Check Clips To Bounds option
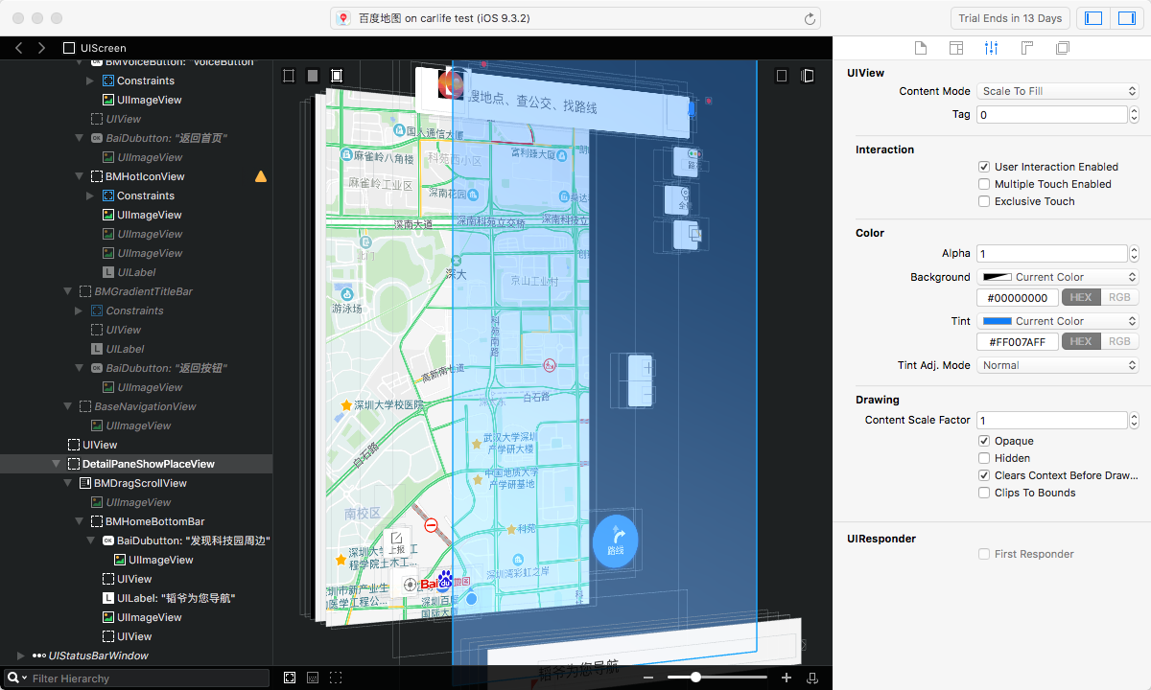Image resolution: width=1151 pixels, height=690 pixels. tap(984, 493)
